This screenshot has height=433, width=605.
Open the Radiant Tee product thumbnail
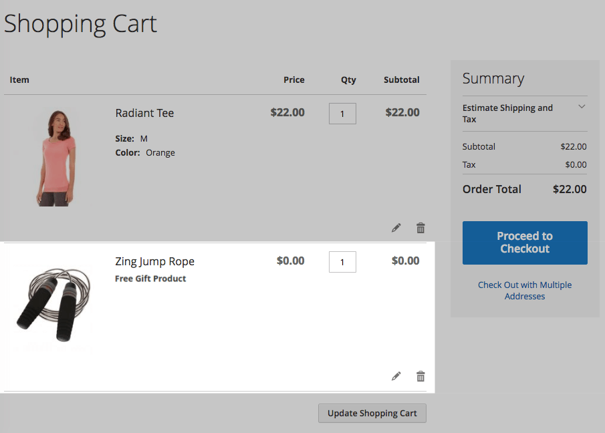(x=56, y=158)
